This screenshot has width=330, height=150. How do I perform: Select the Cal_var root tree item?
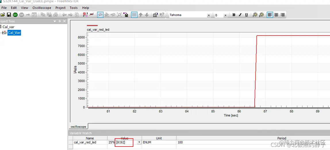(x=8, y=27)
